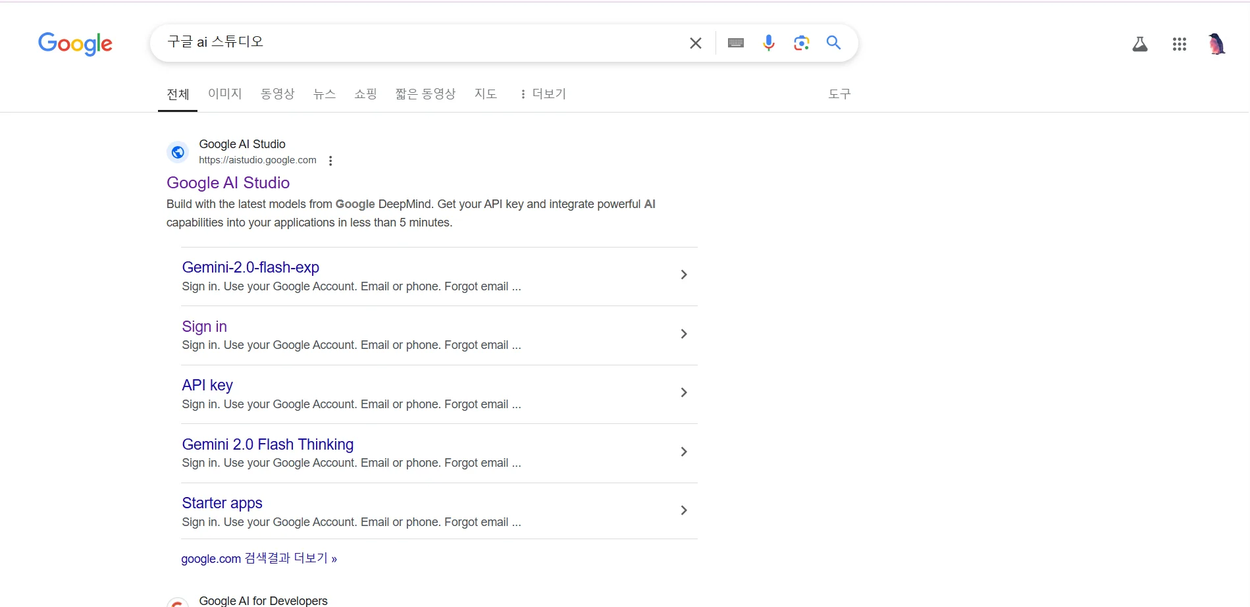The width and height of the screenshot is (1250, 607).
Task: Open the on-screen keyboard icon
Action: pyautogui.click(x=735, y=43)
